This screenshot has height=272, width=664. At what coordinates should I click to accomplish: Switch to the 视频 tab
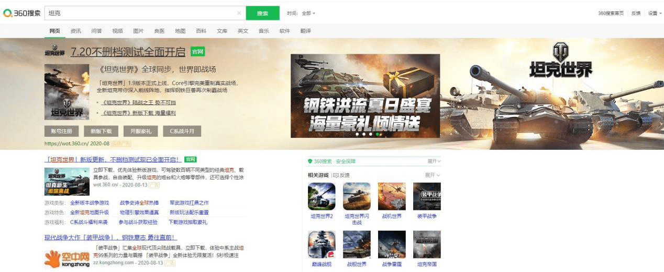click(x=118, y=31)
